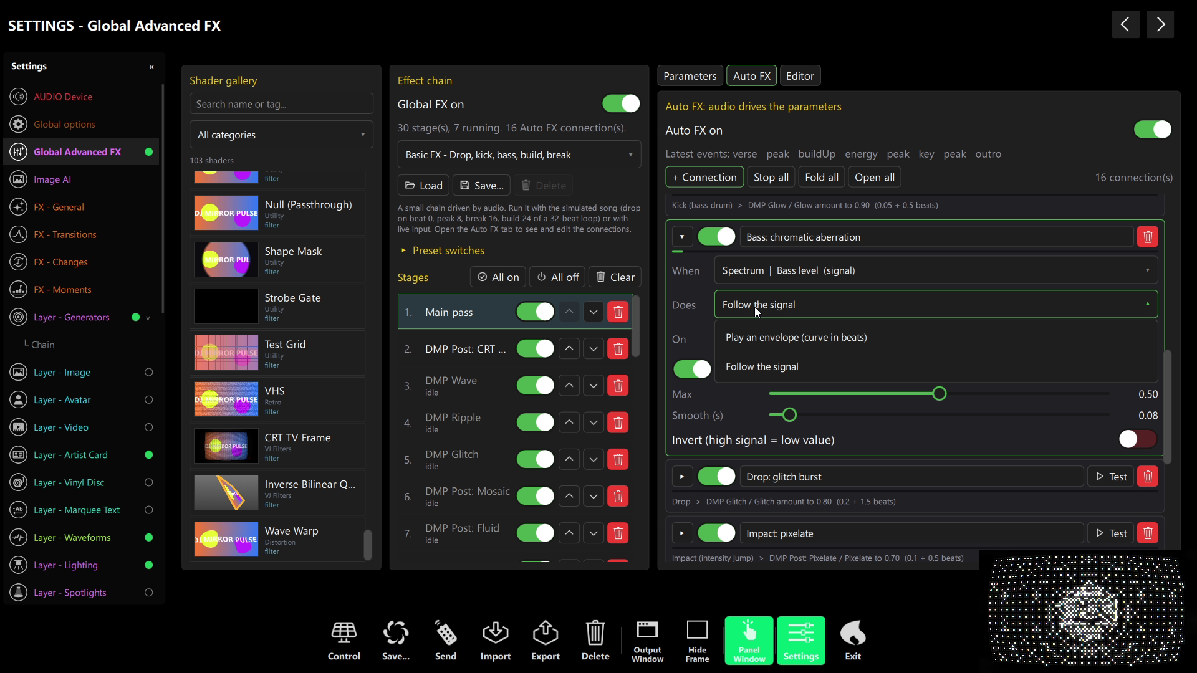Collapse the Bass: chromatic aberration connection

pyautogui.click(x=682, y=237)
